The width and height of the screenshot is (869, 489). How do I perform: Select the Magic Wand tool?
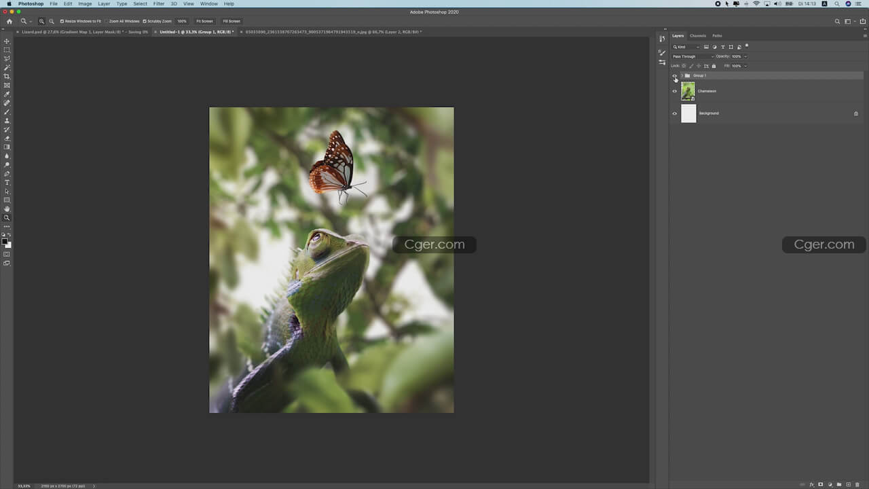click(x=7, y=68)
